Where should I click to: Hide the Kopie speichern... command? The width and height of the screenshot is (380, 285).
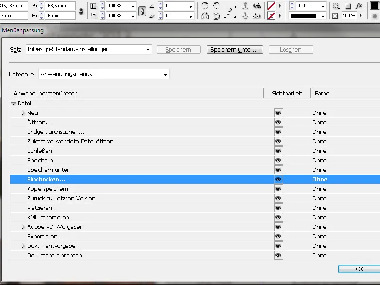coord(278,189)
